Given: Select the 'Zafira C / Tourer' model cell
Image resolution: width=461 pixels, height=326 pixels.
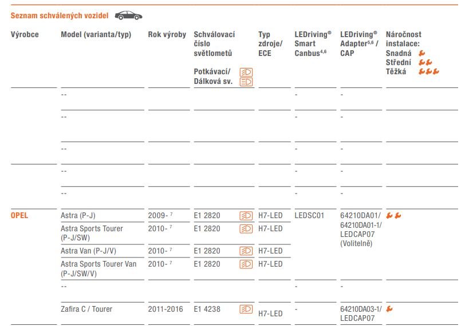Looking at the screenshot, I should click(86, 309).
